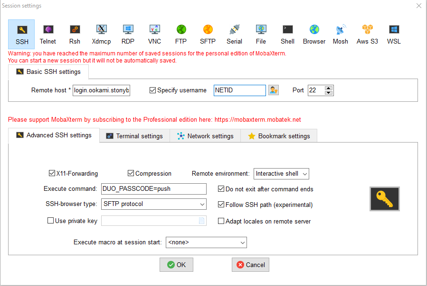Choose the VNC session type
The width and height of the screenshot is (427, 286).
(154, 34)
